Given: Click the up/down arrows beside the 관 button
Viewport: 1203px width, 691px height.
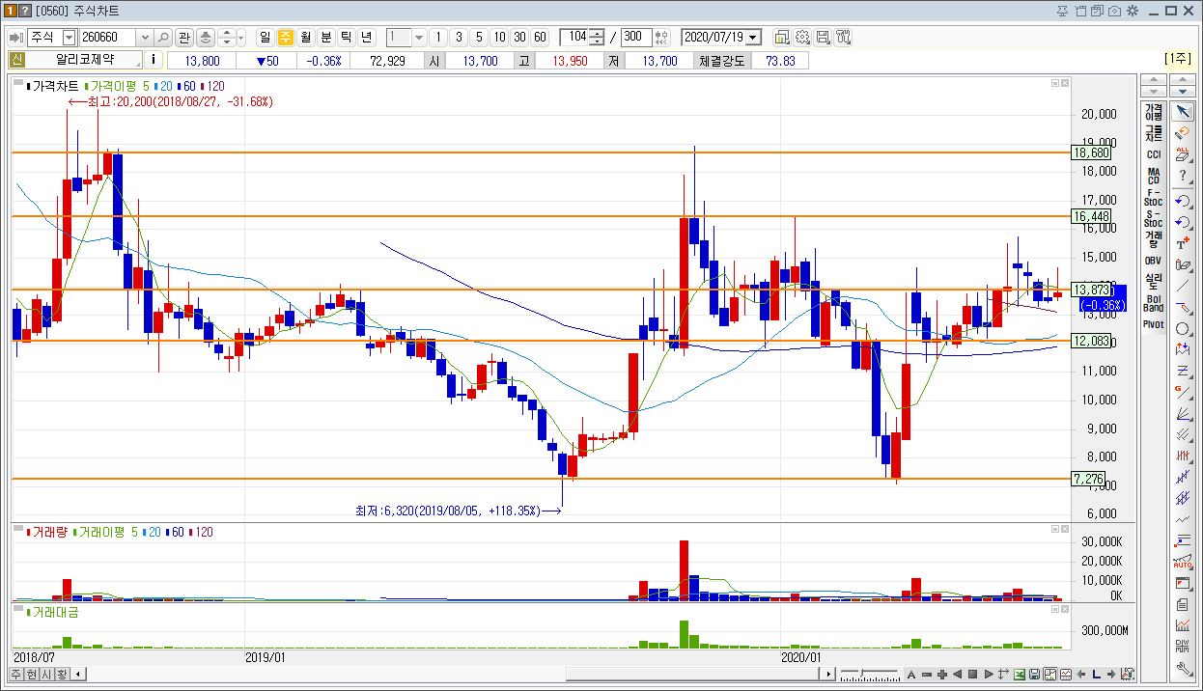Looking at the screenshot, I should tap(228, 38).
